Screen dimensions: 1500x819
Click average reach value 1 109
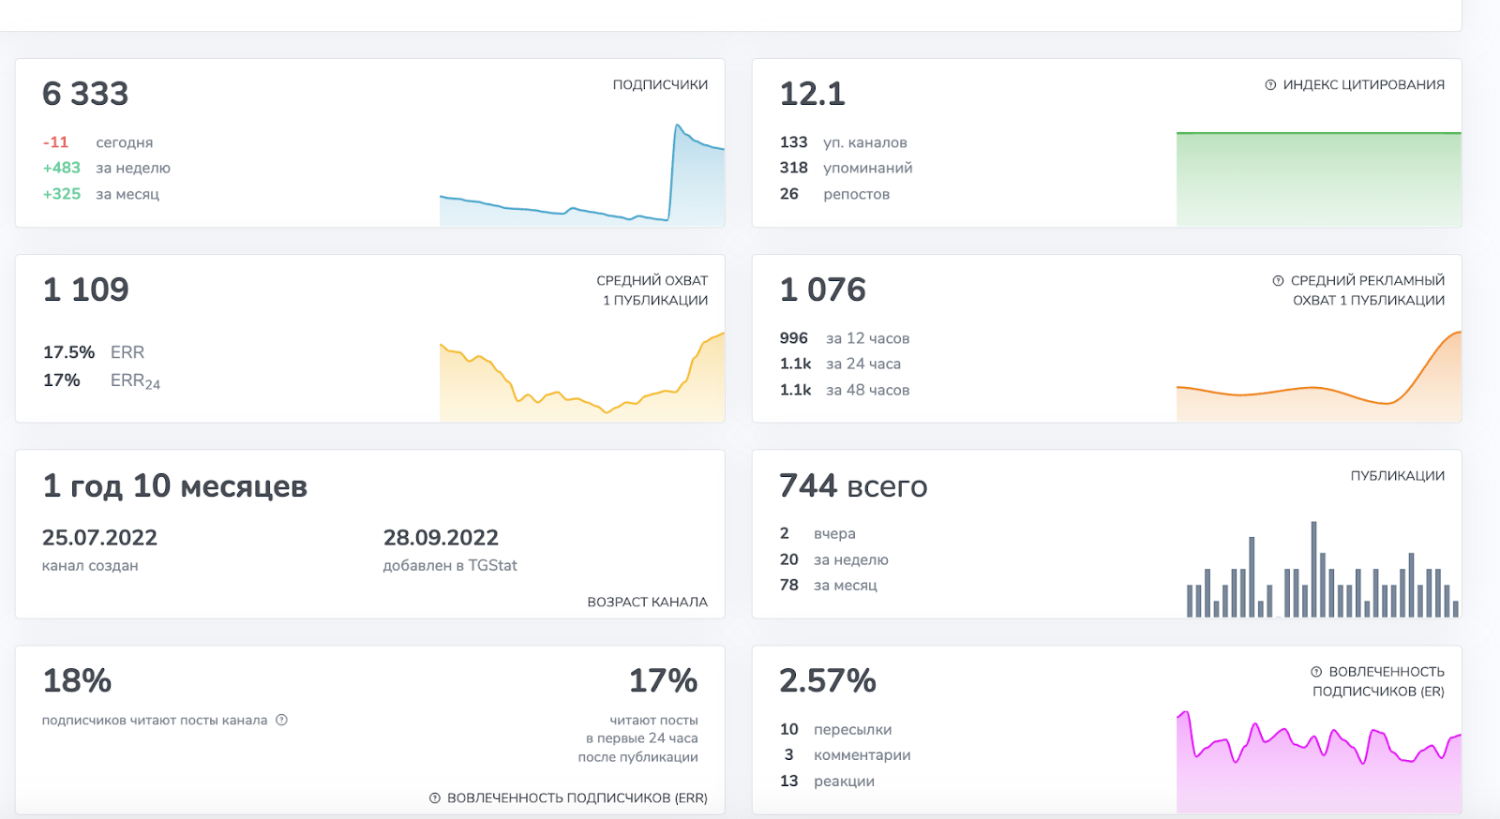pyautogui.click(x=85, y=290)
